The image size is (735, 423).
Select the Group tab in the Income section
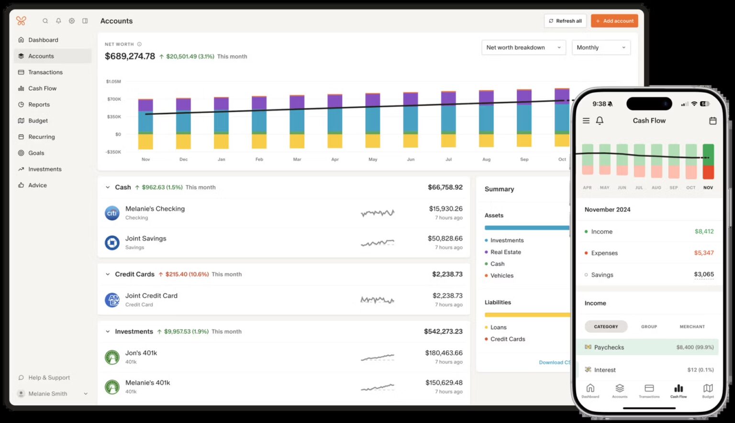coord(649,326)
